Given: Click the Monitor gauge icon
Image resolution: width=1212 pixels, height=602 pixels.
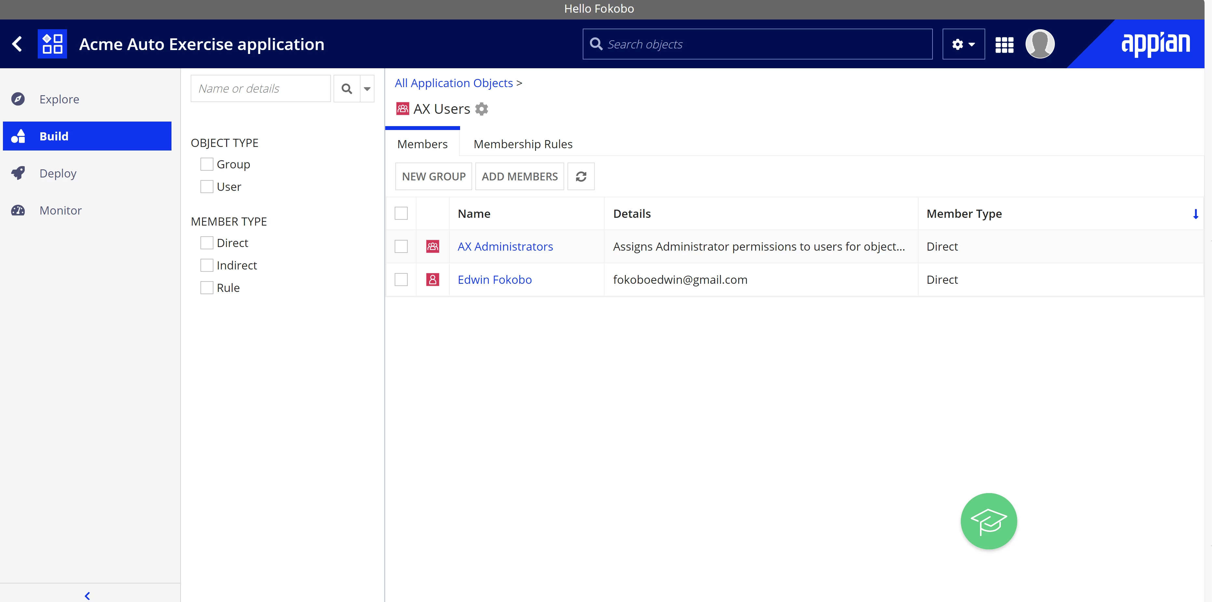Looking at the screenshot, I should click(18, 210).
